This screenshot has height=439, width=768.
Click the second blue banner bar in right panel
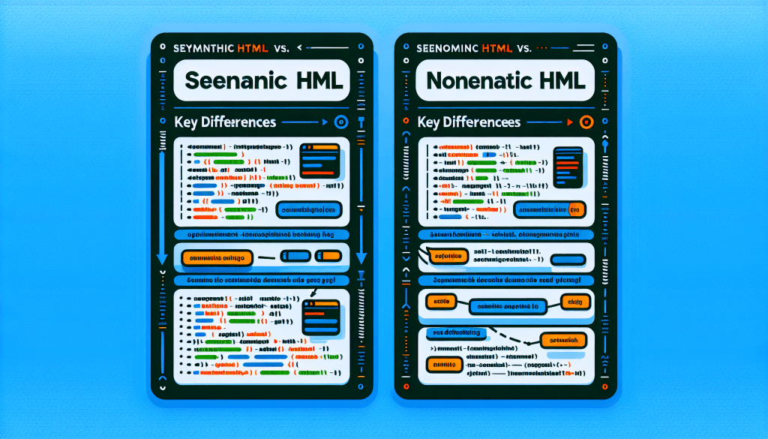click(506, 281)
